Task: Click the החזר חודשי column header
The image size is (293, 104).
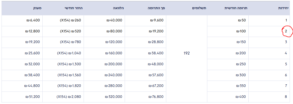Action: (x=74, y=8)
